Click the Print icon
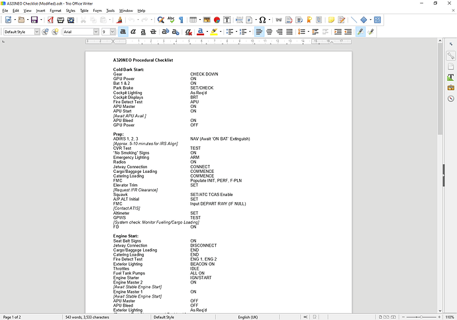Screen dimensions: 457x320 [x=61, y=20]
